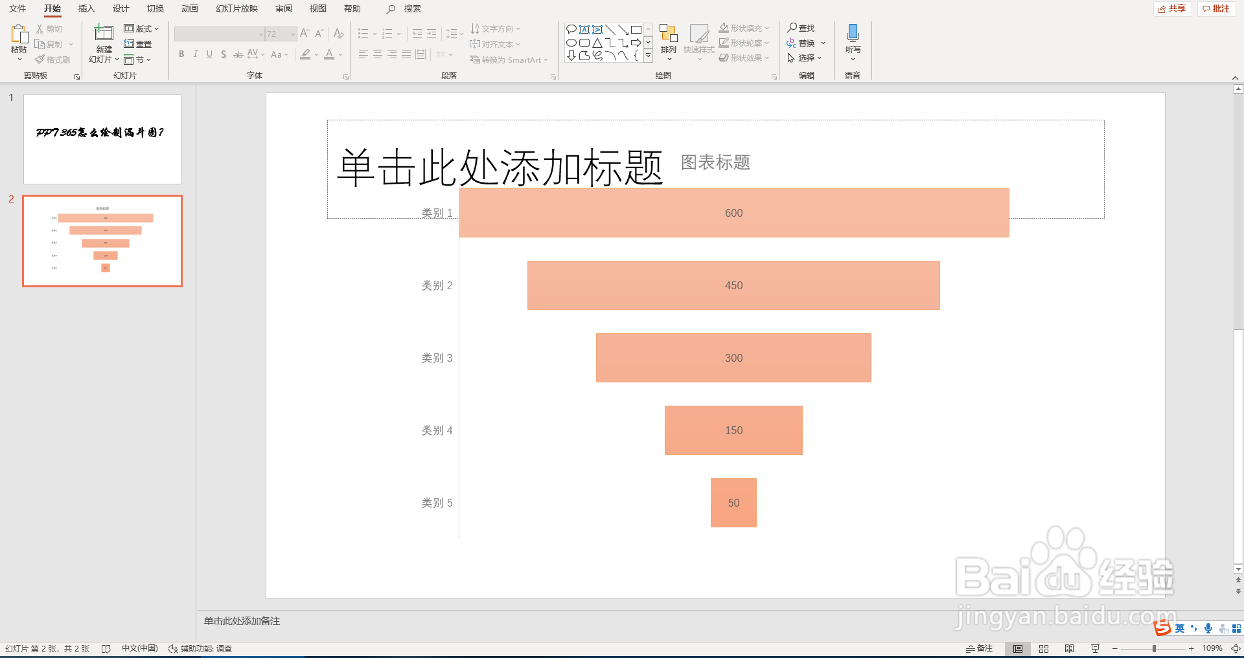The width and height of the screenshot is (1244, 658).
Task: Select the oval shape tool
Action: [571, 43]
